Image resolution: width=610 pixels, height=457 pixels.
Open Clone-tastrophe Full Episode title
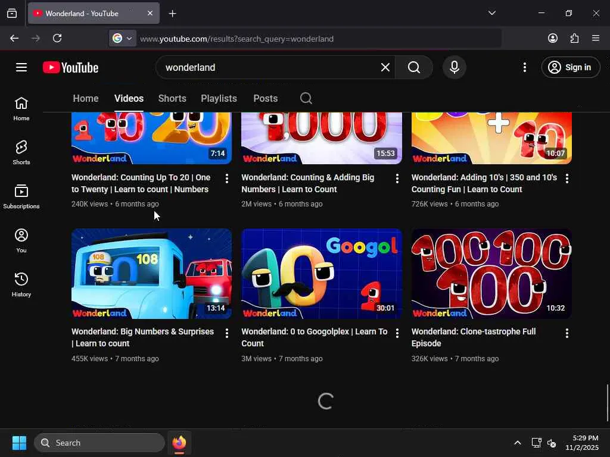point(474,337)
